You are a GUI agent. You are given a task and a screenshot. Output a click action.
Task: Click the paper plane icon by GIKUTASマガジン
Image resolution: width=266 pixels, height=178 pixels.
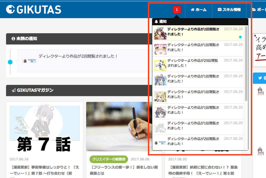tap(13, 90)
